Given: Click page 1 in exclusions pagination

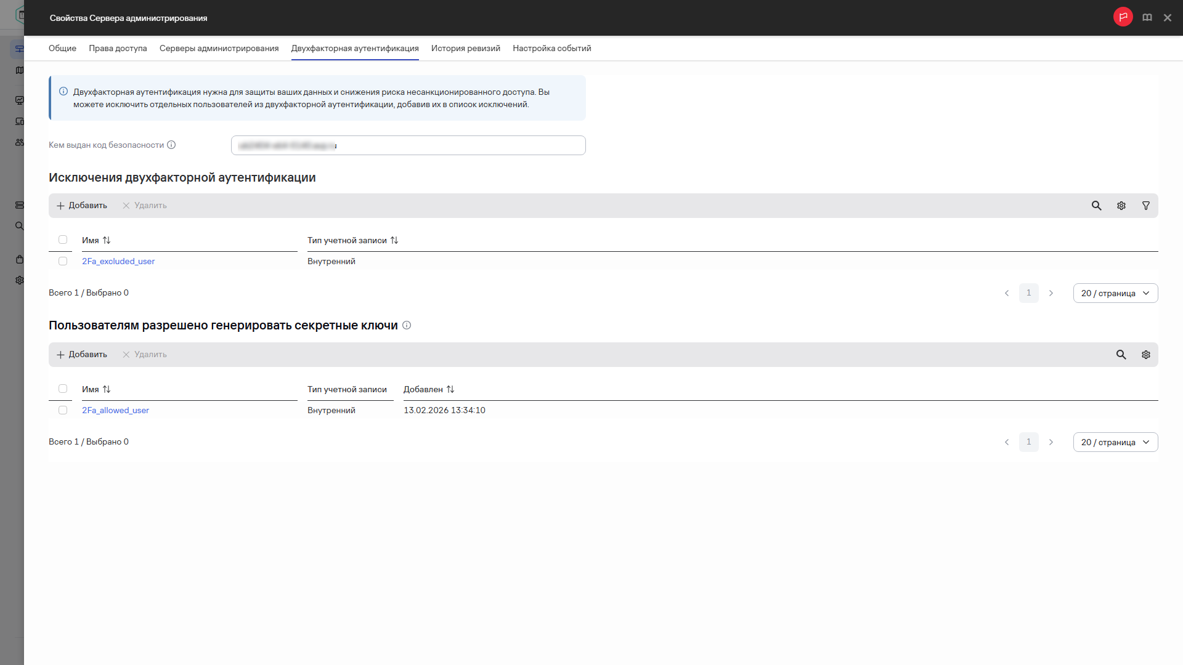Looking at the screenshot, I should pos(1028,293).
